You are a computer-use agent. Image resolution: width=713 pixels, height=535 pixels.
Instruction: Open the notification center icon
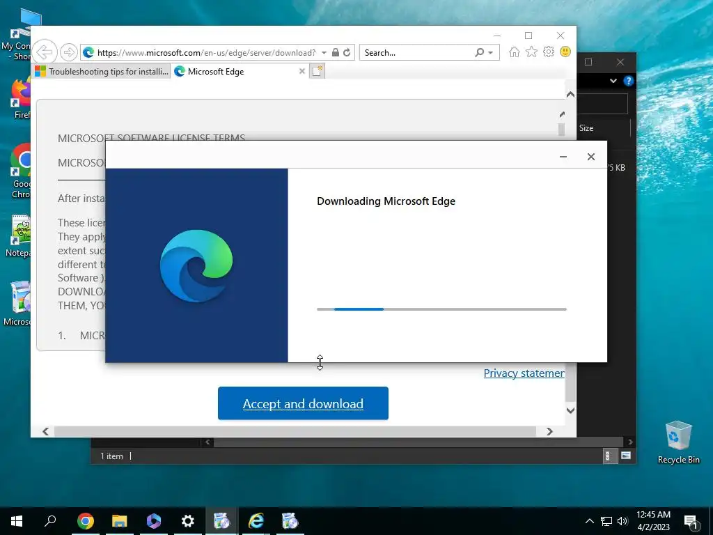[x=690, y=521]
